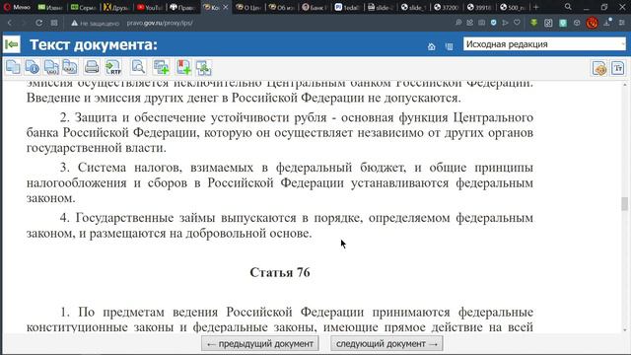Click the third document toolbar icon
631x355 pixels.
[x=51, y=67]
